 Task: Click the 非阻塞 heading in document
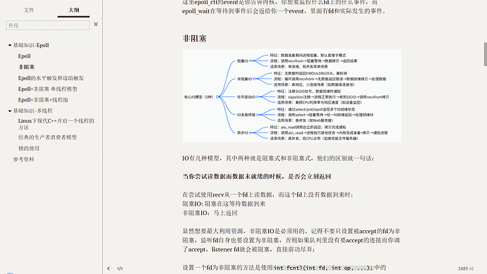pyautogui.click(x=194, y=39)
